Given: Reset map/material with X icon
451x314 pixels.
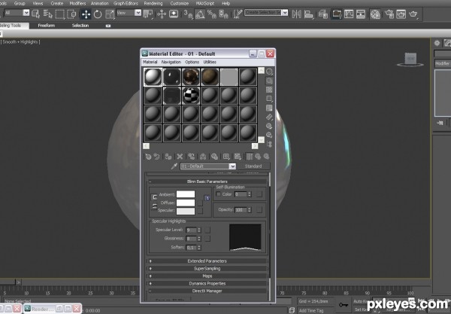Looking at the screenshot, I should (180, 157).
